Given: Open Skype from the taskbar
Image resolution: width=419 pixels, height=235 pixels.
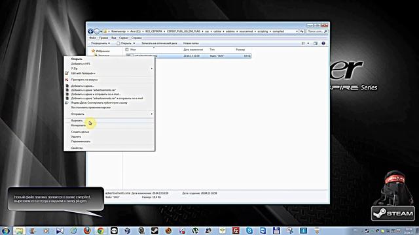Looking at the screenshot, I should 249,230.
